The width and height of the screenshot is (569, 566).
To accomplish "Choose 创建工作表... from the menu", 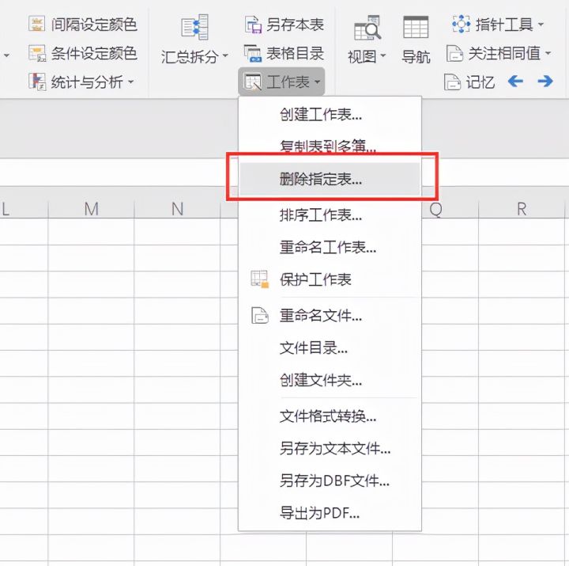I will (x=330, y=115).
